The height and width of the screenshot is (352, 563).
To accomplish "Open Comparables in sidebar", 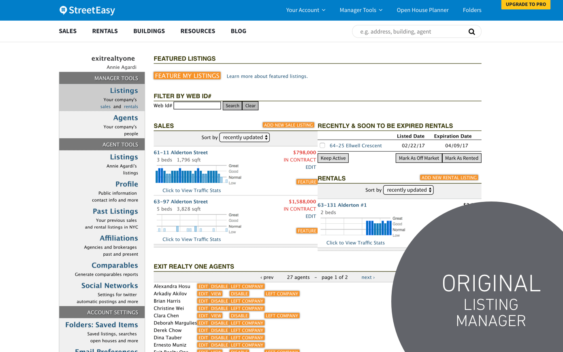I will point(115,265).
